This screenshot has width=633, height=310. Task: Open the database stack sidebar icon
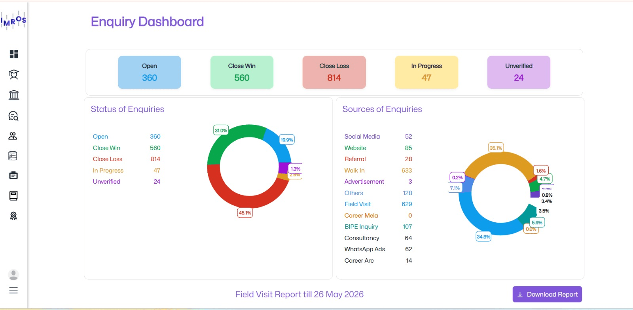[13, 156]
